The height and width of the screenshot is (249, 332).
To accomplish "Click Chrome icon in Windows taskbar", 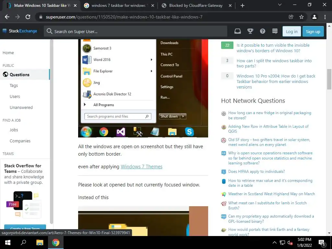I will (56, 243).
